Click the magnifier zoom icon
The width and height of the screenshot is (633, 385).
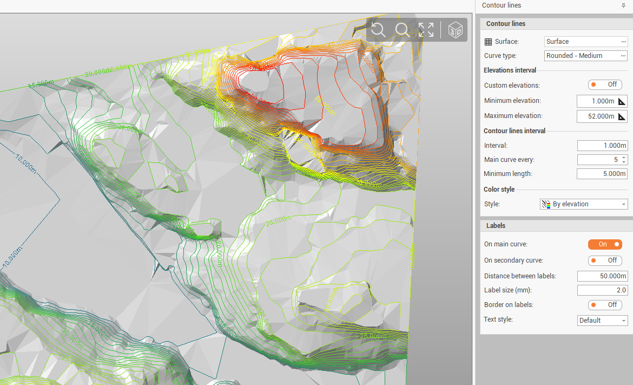402,30
